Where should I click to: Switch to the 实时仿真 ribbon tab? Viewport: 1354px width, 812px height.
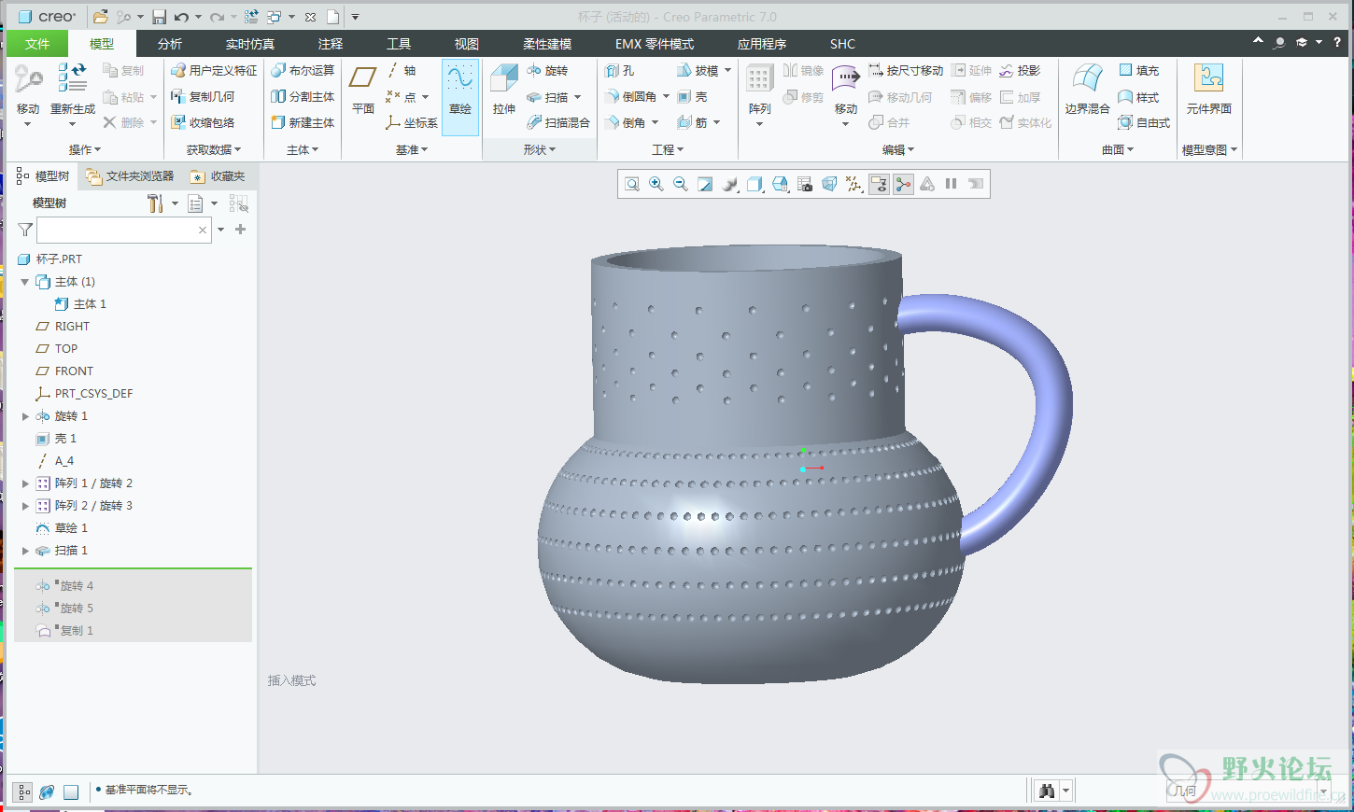point(250,44)
